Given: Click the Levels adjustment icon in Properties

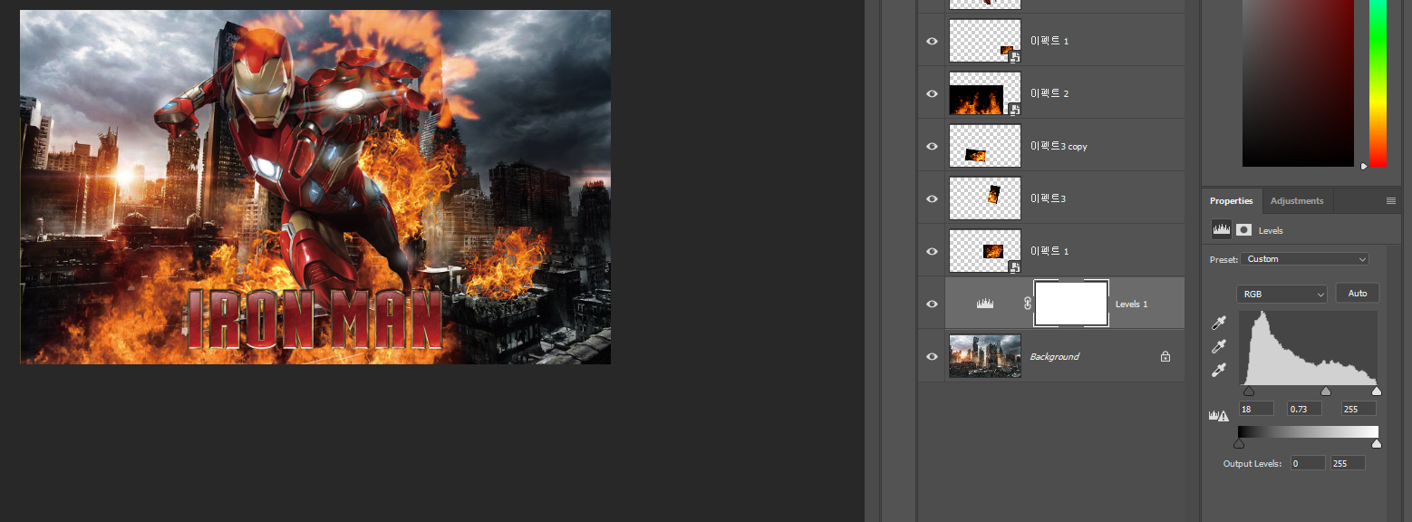Looking at the screenshot, I should click(1222, 230).
